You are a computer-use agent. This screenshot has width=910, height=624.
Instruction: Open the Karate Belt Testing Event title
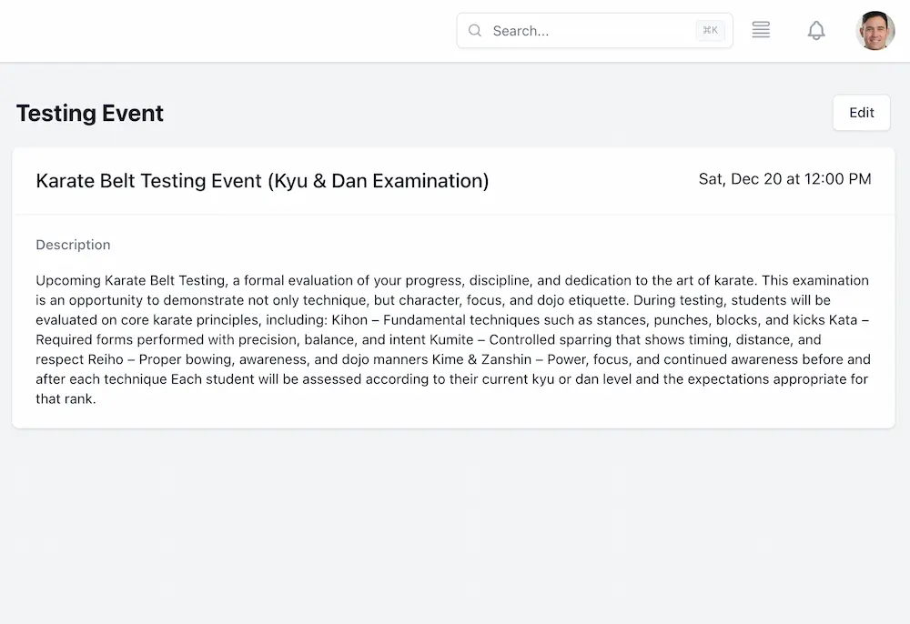click(x=262, y=181)
